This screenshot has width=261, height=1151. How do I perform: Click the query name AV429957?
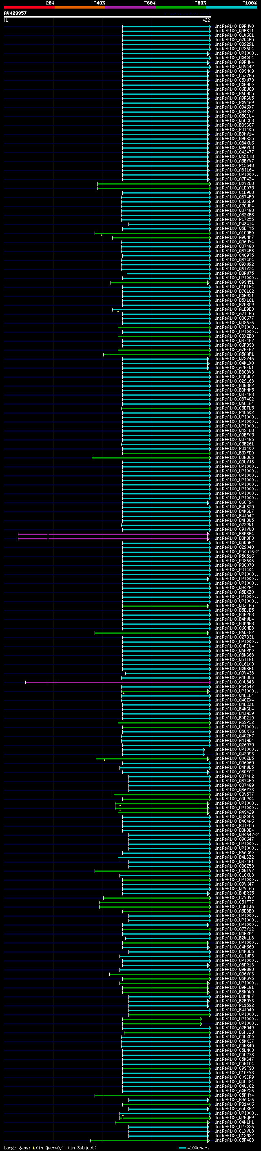pyautogui.click(x=15, y=13)
